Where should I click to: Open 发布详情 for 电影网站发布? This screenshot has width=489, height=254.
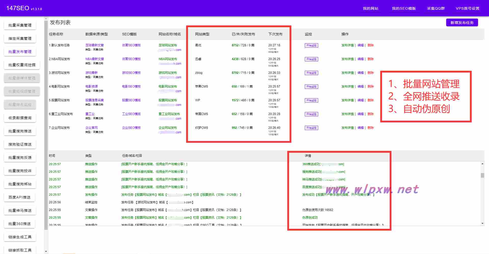click(347, 87)
